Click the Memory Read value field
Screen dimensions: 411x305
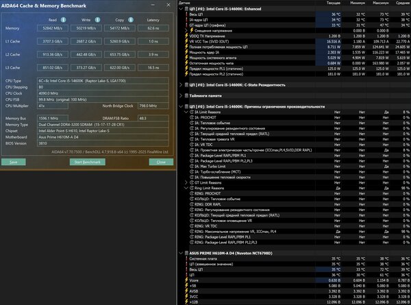[53, 28]
